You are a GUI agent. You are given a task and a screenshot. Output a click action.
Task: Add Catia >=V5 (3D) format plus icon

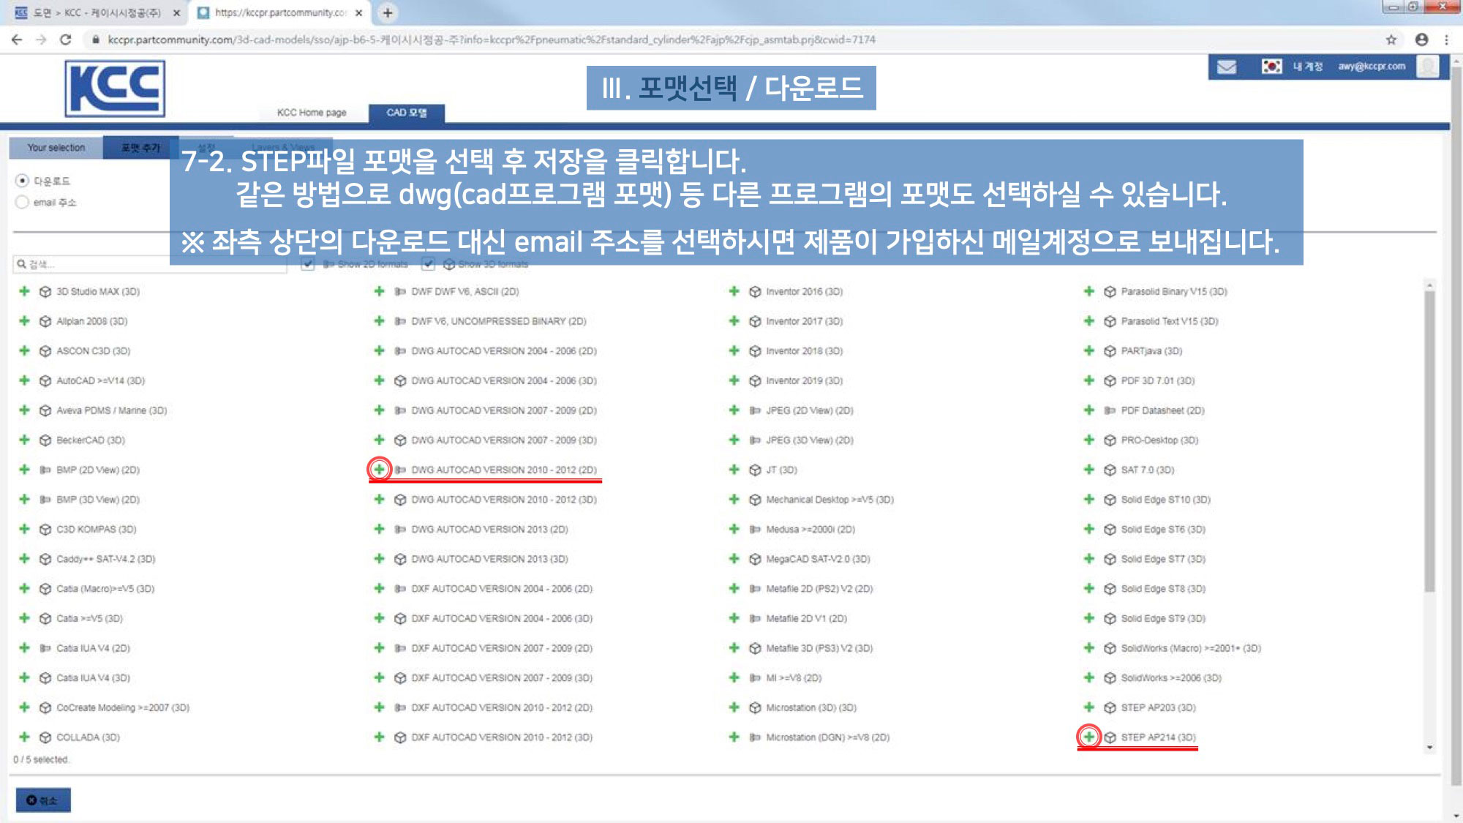[x=24, y=618]
